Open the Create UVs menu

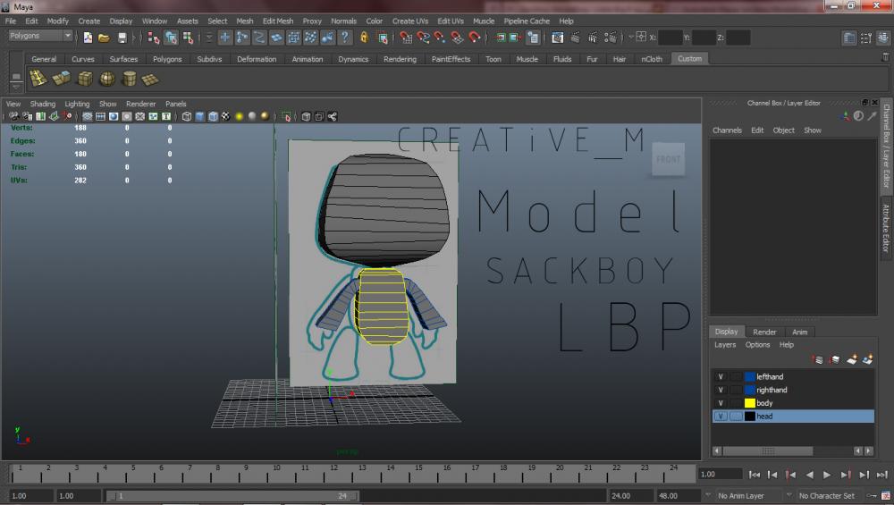point(410,21)
